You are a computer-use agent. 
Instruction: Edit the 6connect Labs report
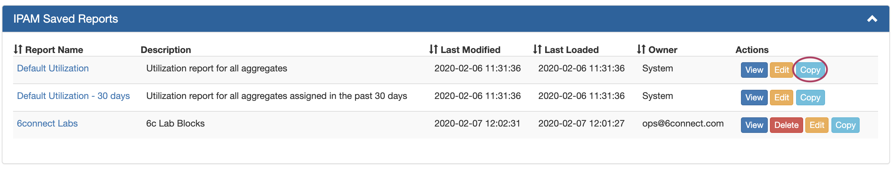(817, 125)
